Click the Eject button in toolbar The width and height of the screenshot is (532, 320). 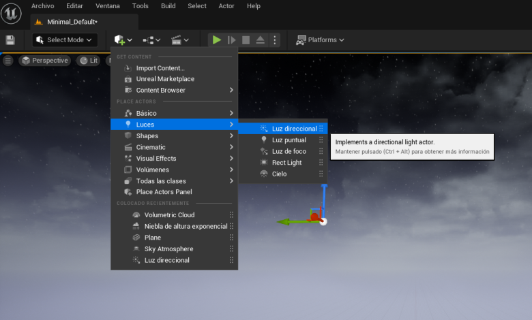coord(261,40)
